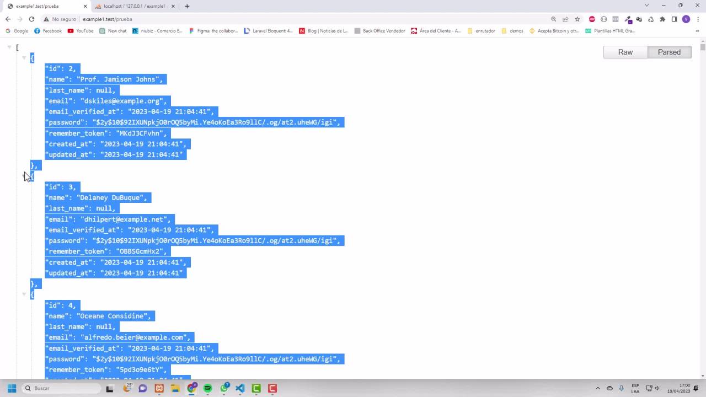Switch JSON view to Raw
706x397 pixels.
(625, 52)
